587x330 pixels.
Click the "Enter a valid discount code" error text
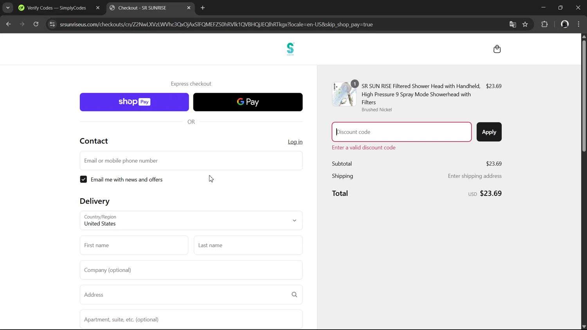tap(364, 148)
